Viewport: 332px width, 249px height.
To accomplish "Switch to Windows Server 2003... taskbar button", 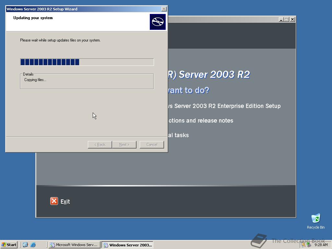I will 127,245.
